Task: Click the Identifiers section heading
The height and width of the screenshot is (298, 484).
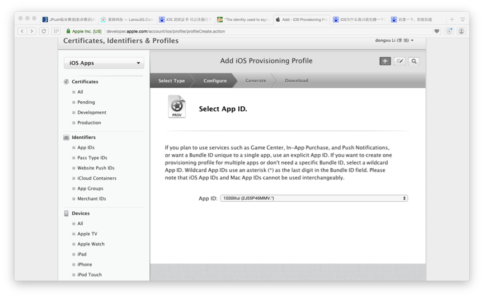Action: 83,138
